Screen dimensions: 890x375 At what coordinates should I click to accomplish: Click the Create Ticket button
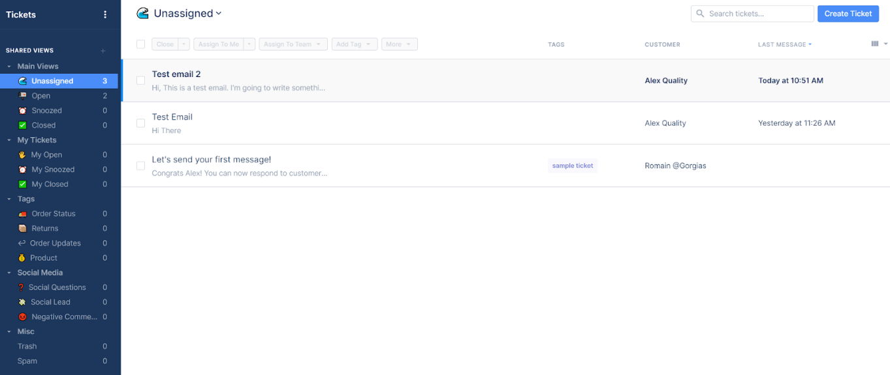click(x=848, y=14)
